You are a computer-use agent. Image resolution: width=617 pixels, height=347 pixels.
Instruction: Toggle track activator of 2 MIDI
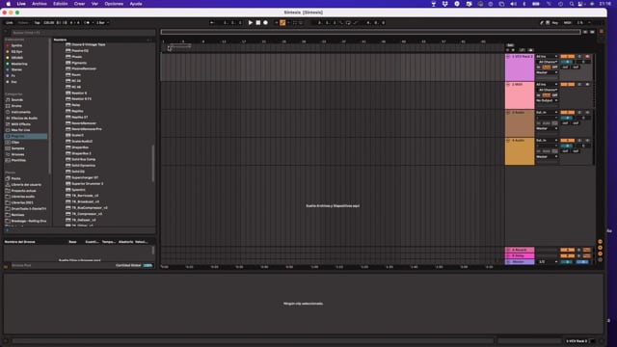pyautogui.click(x=568, y=85)
